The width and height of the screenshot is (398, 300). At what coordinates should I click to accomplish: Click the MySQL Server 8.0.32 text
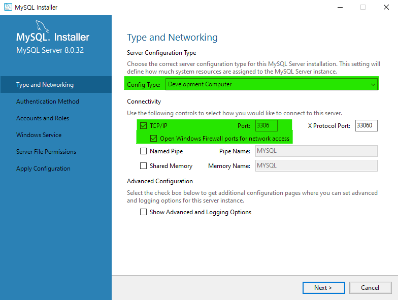pyautogui.click(x=50, y=50)
